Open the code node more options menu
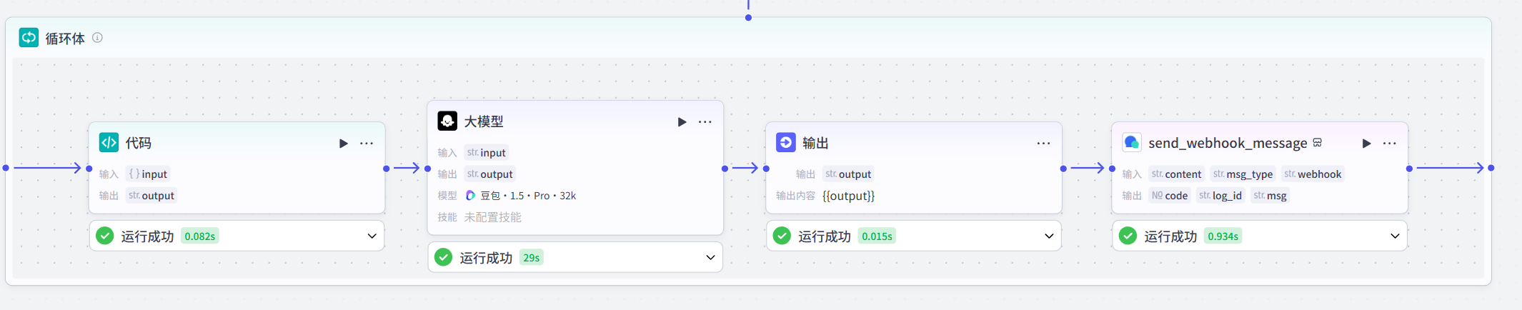 coord(367,144)
